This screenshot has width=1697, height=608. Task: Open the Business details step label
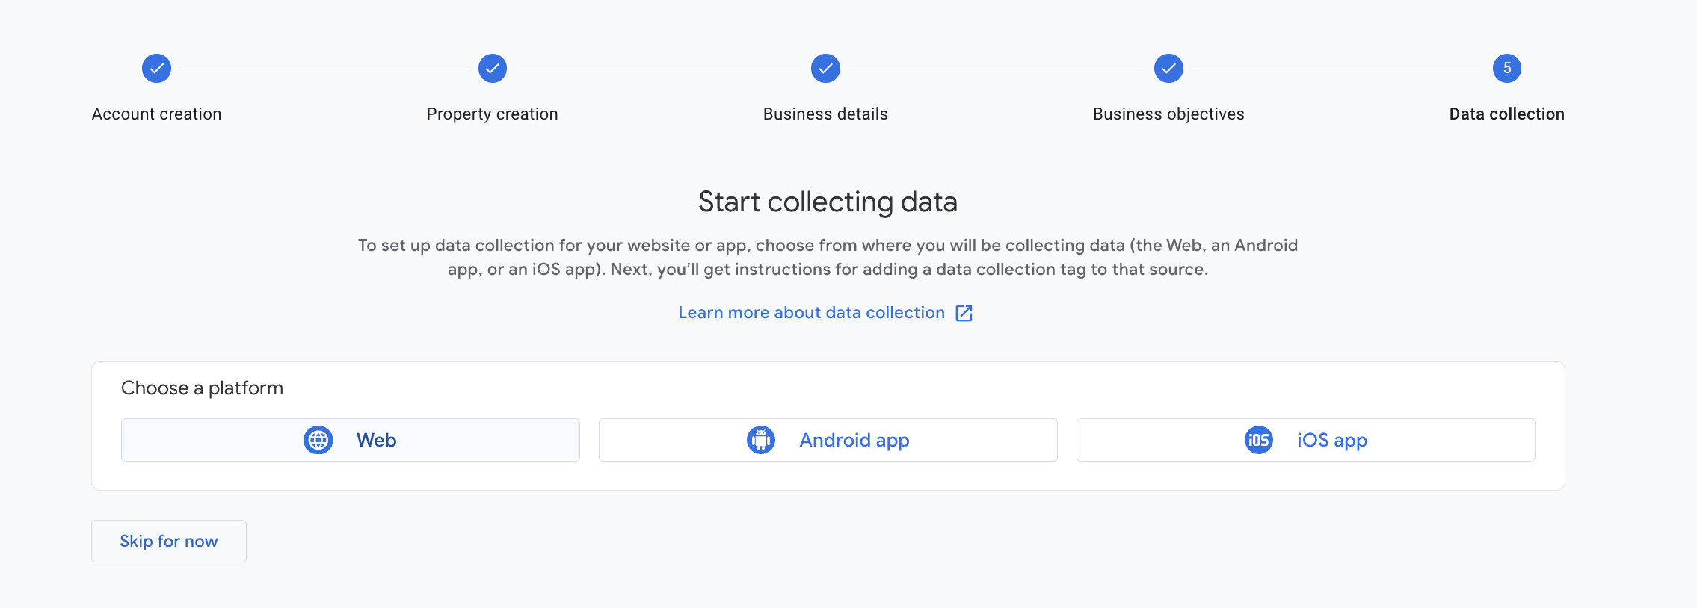(825, 114)
